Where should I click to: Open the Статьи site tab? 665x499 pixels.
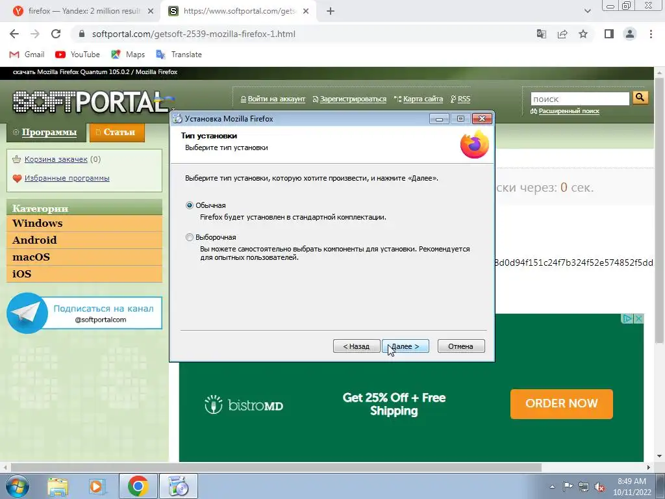click(x=117, y=133)
